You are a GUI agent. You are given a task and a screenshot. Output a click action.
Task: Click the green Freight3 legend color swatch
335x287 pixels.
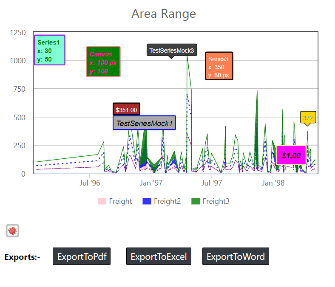[196, 201]
